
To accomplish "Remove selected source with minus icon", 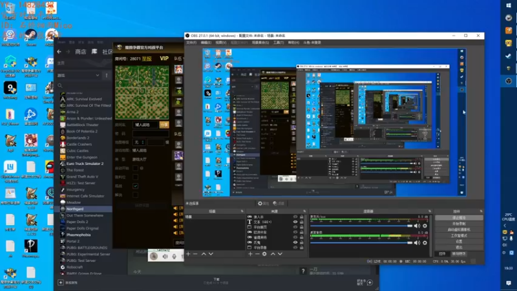I will [257, 254].
